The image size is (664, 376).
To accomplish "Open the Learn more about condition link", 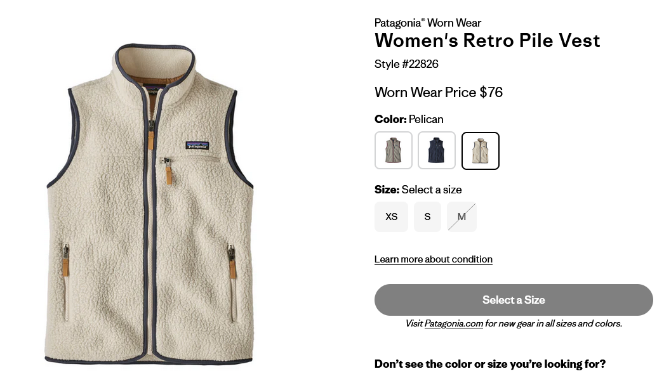I will [x=433, y=259].
